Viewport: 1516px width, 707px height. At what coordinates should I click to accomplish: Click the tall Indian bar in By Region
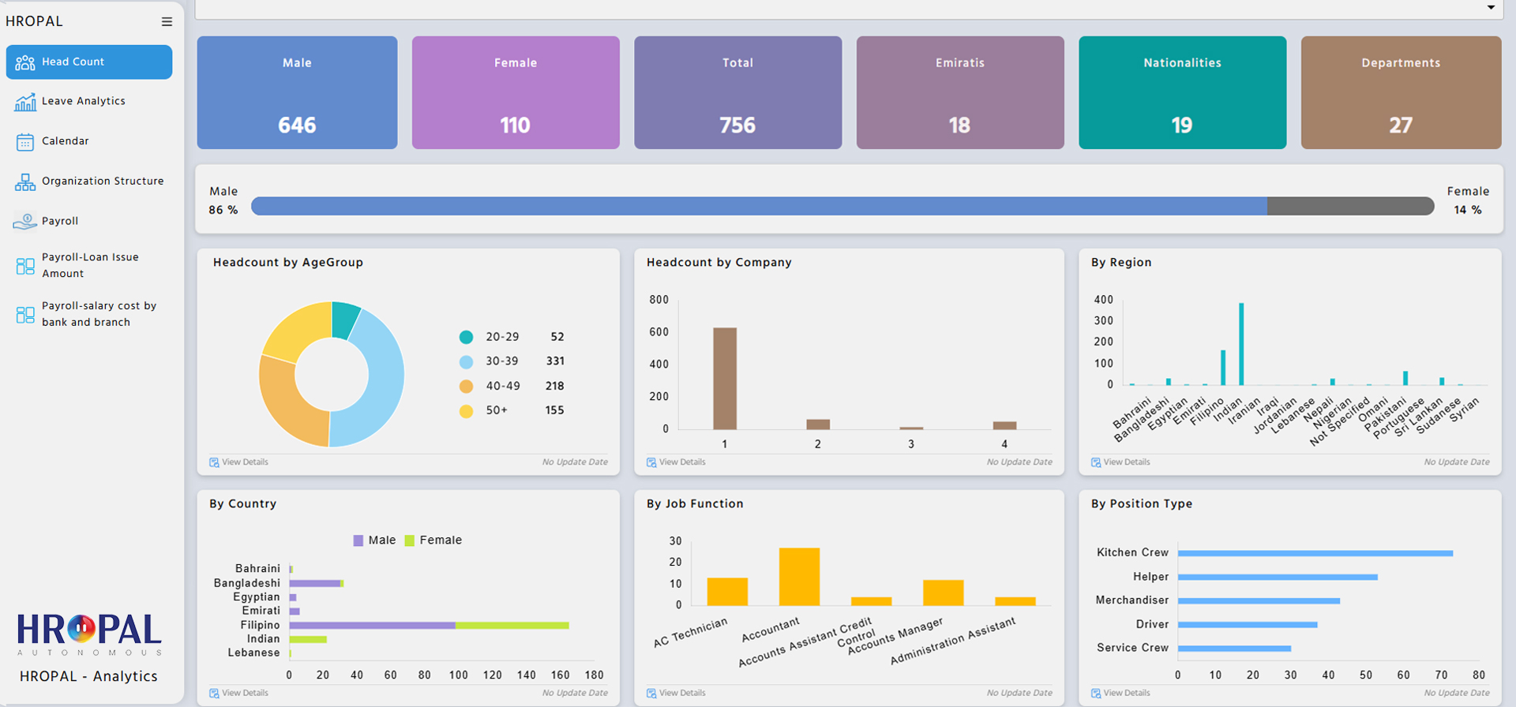(x=1241, y=344)
